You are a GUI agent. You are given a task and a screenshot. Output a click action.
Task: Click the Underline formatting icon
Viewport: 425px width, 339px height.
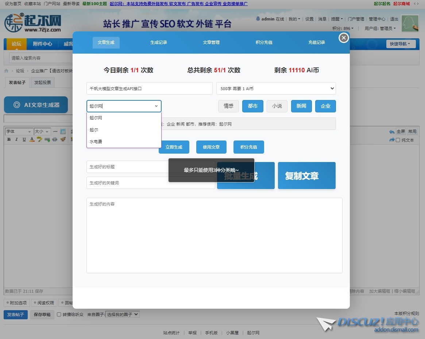click(24, 139)
